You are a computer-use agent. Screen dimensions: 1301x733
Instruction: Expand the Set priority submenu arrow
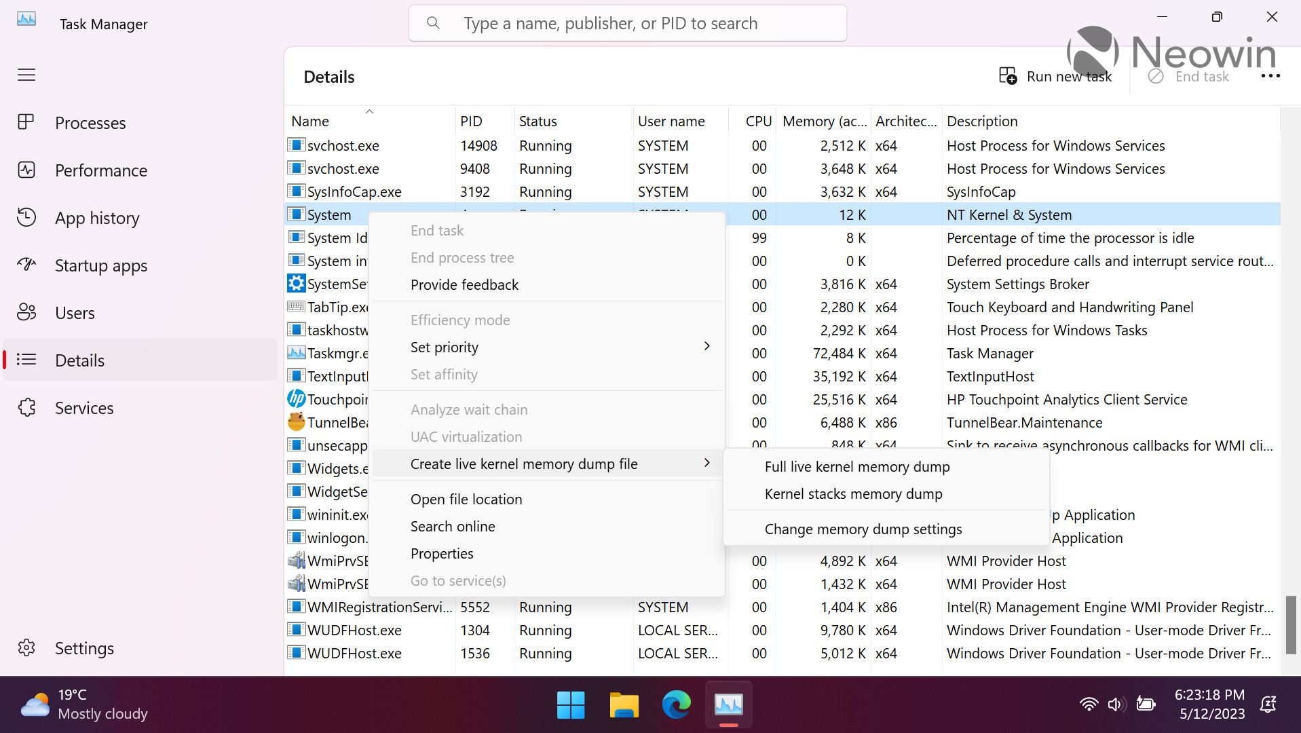pyautogui.click(x=706, y=346)
